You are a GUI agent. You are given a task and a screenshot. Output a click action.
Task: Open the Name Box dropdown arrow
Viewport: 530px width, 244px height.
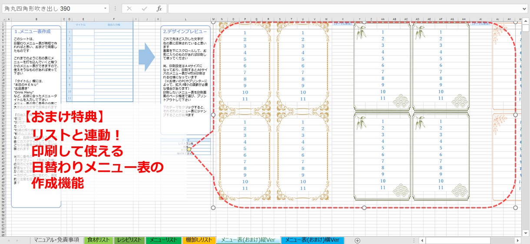(106, 9)
